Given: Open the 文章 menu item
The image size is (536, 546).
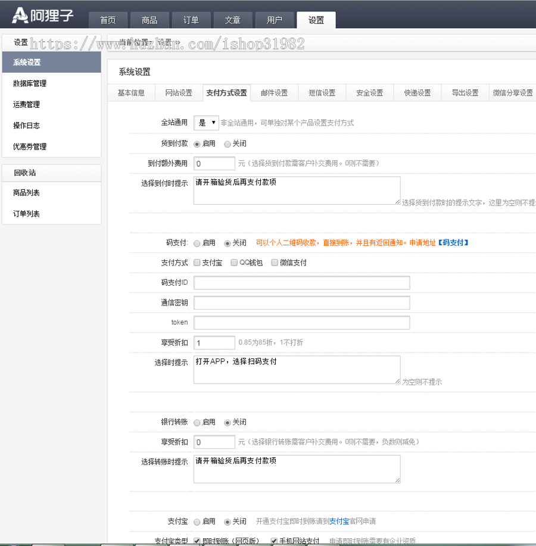Looking at the screenshot, I should click(x=233, y=19).
